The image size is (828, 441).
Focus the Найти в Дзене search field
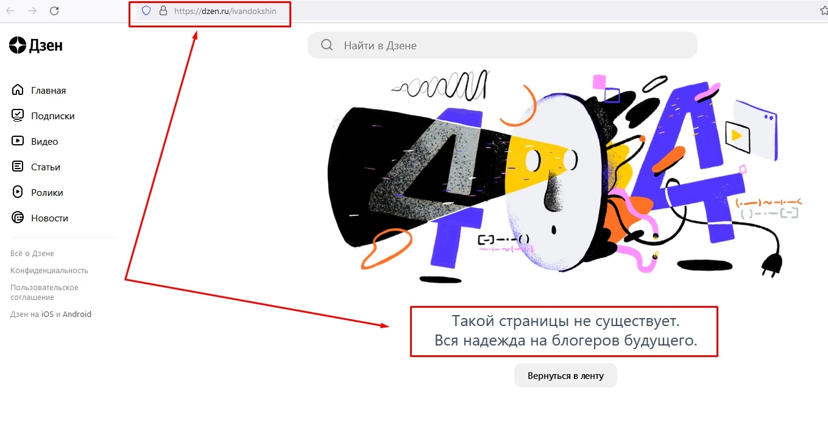coord(502,45)
